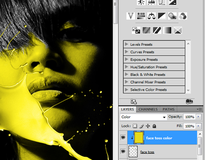Add a Black & White adjustment layer

click(x=162, y=16)
